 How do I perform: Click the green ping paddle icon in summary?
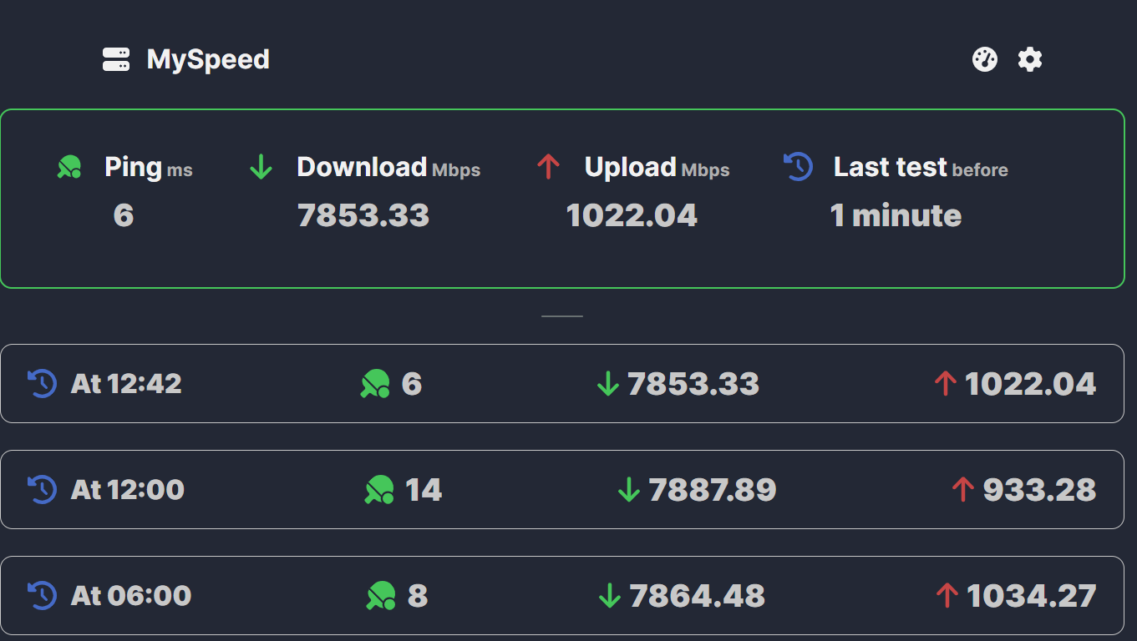(x=69, y=167)
